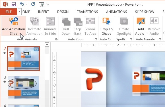Undo the last action
Image resolution: width=165 pixels, height=107 pixels.
tap(22, 4)
